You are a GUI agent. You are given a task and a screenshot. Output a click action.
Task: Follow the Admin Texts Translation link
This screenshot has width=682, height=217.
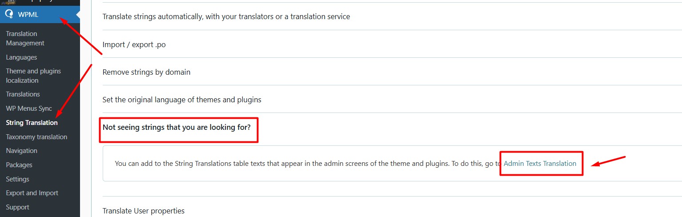coord(540,164)
